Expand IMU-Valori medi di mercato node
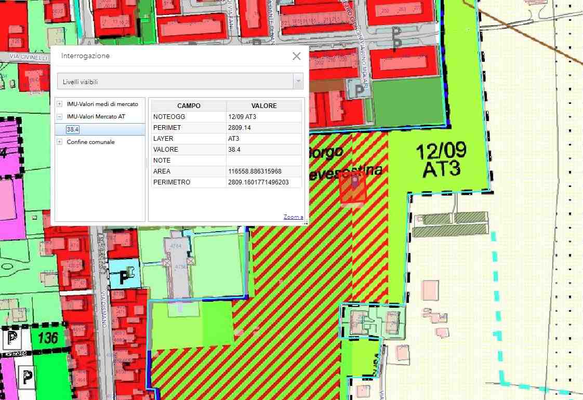This screenshot has width=583, height=400. [x=60, y=104]
